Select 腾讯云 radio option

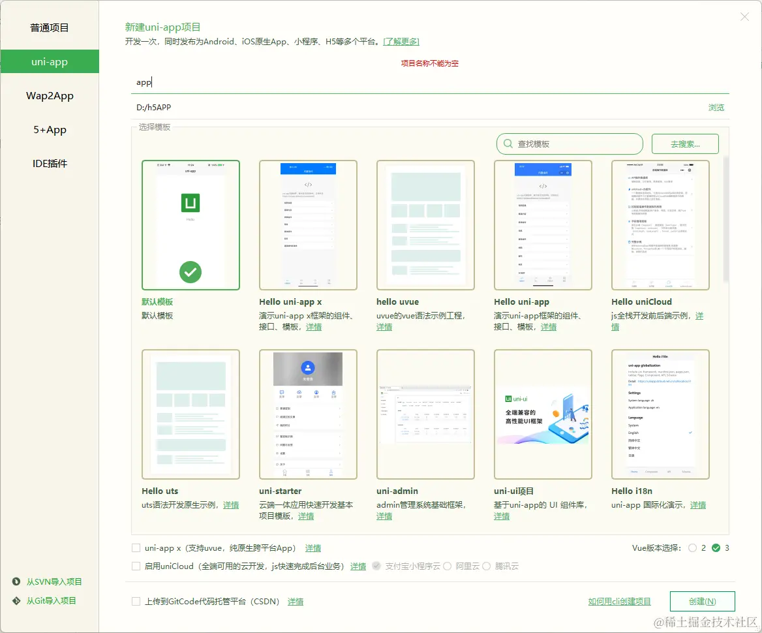(x=486, y=566)
